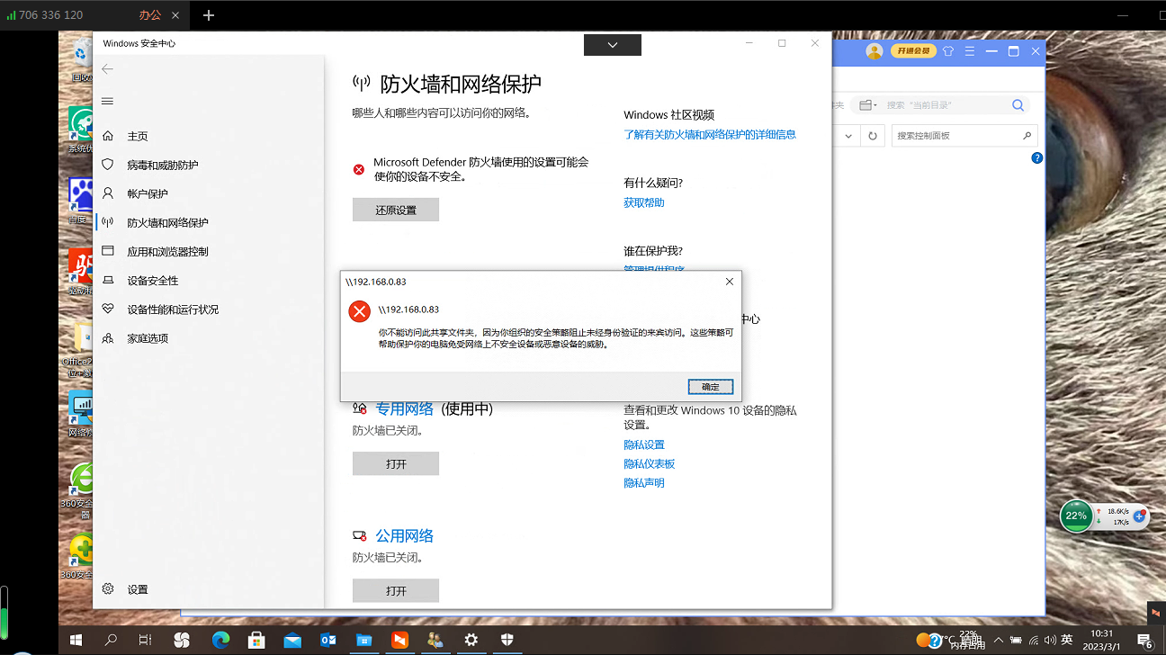Click the red error icon in the dialog
This screenshot has height=655, width=1166.
tap(359, 312)
